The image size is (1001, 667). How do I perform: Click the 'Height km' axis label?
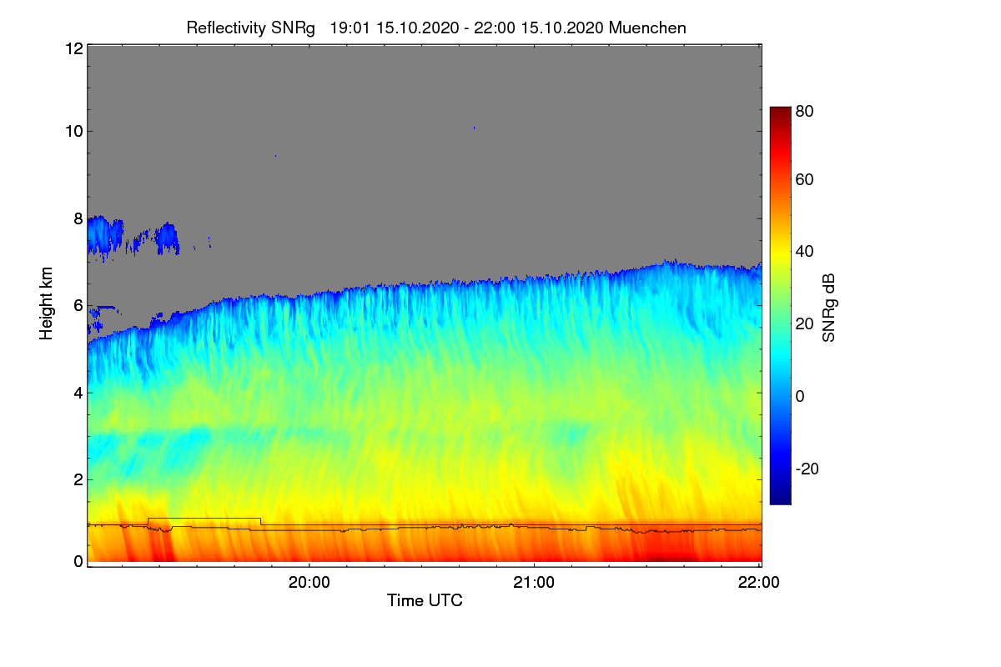[46, 304]
